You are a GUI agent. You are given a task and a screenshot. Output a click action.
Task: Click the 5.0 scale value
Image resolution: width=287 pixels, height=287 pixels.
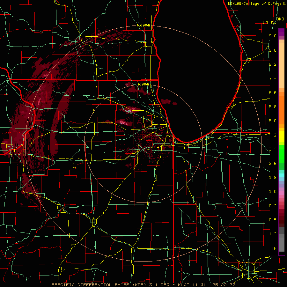(x=273, y=121)
